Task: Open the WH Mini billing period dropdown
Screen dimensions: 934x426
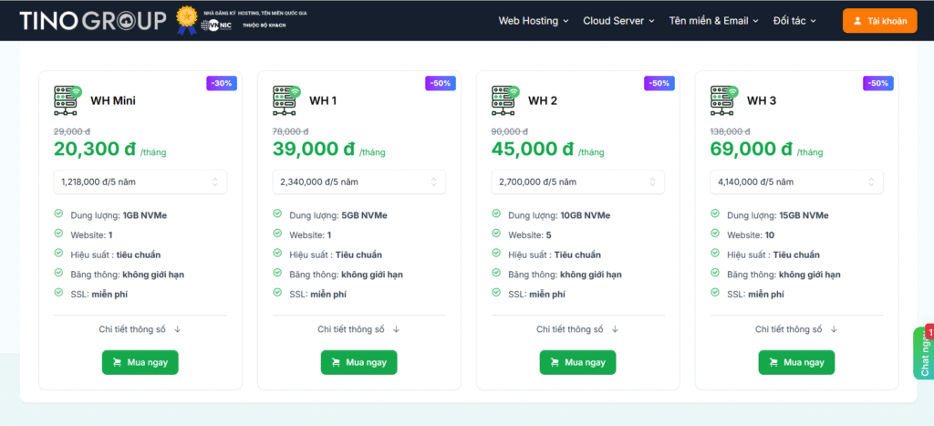Action: 140,182
